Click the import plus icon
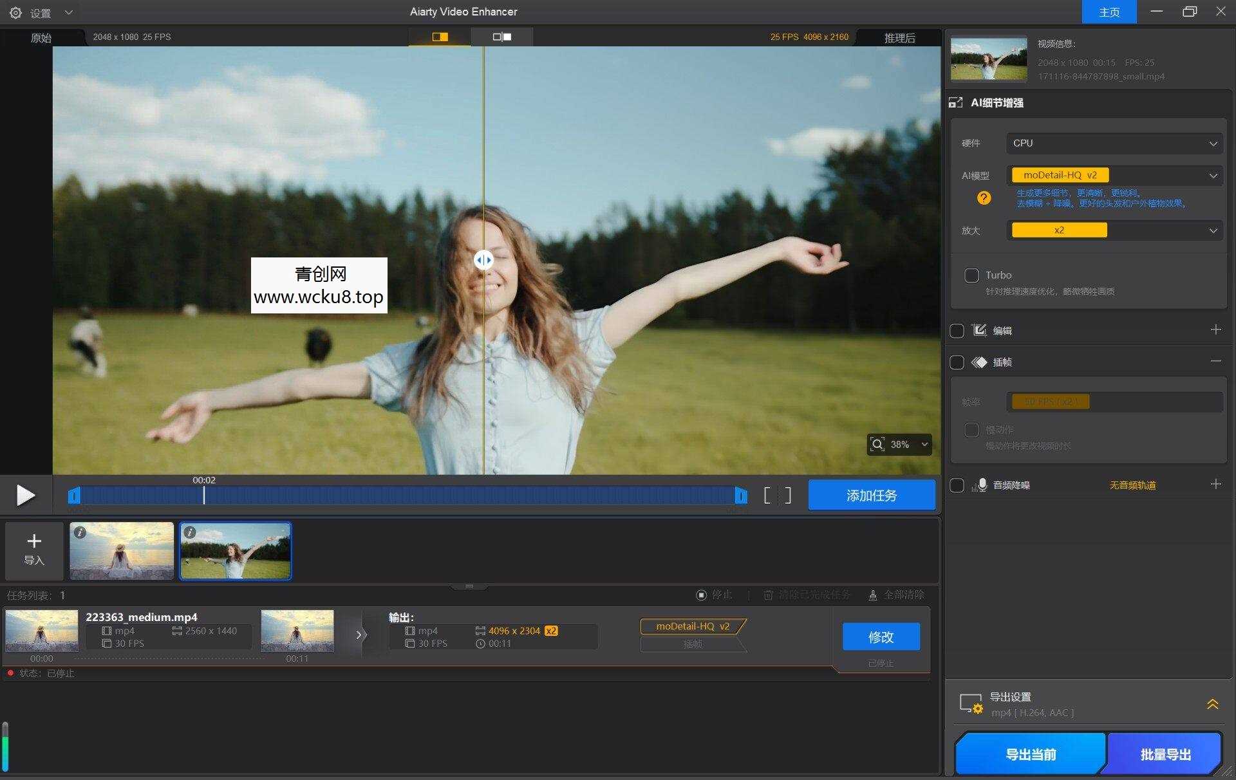The height and width of the screenshot is (780, 1236). 34,542
